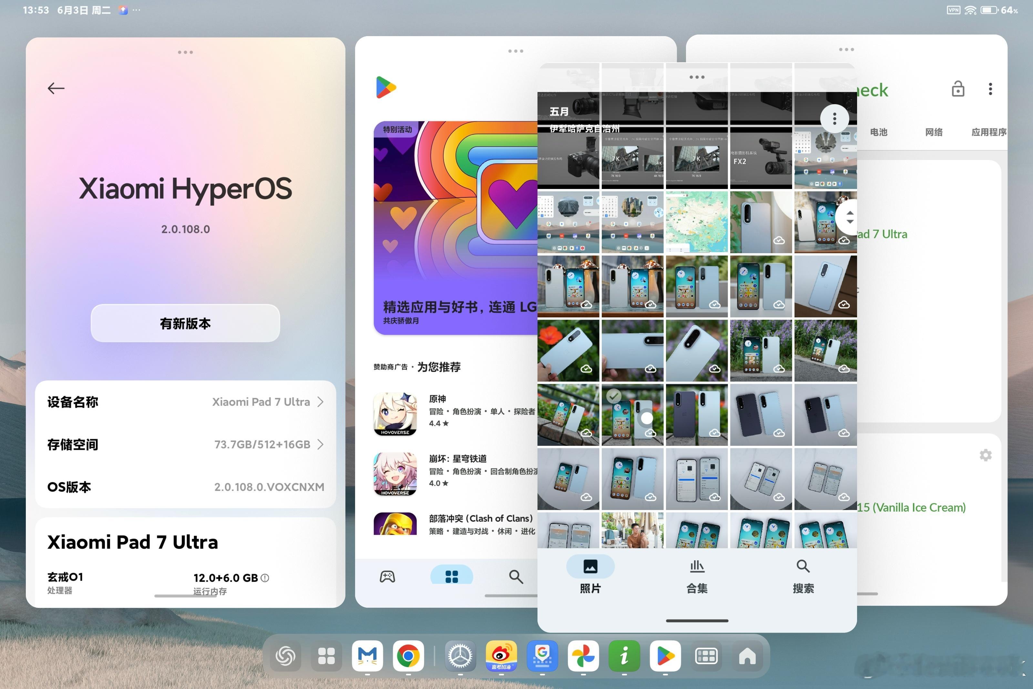
Task: Tap the Play Store search icon
Action: click(x=516, y=576)
